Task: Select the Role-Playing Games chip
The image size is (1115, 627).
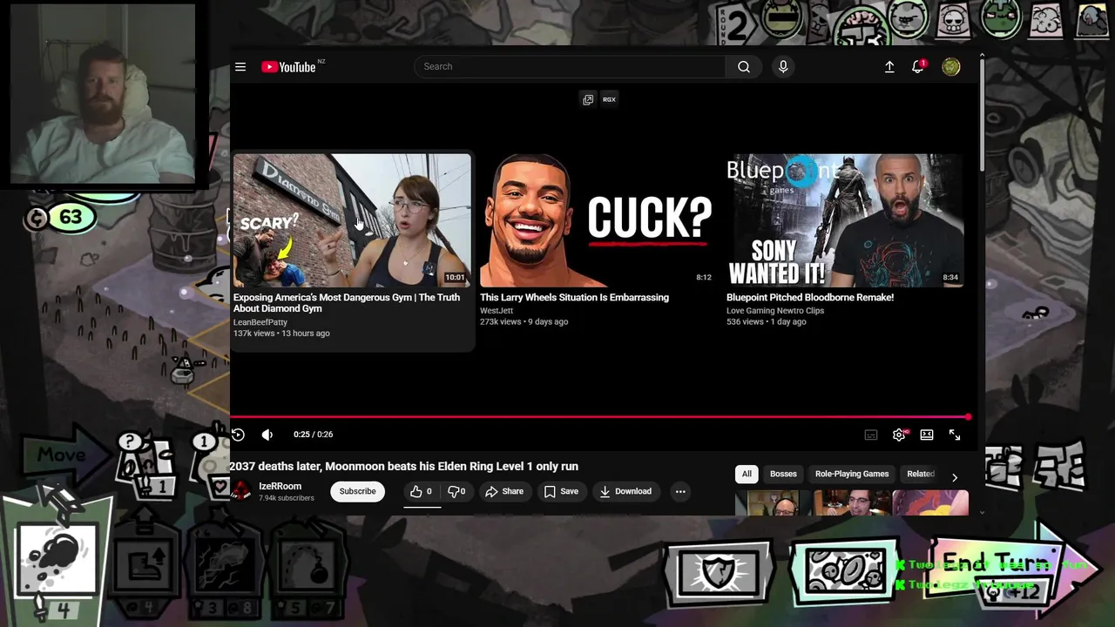Action: (x=852, y=474)
